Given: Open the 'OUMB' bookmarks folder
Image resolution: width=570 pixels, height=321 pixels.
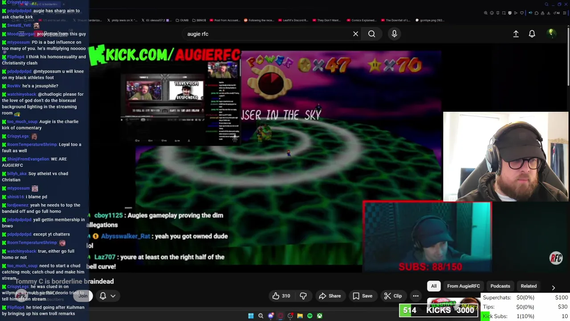Looking at the screenshot, I should pos(182,20).
